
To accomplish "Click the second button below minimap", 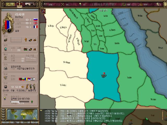I will 15,122.
